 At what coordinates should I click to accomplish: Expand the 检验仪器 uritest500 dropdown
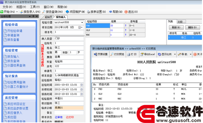(82, 23)
